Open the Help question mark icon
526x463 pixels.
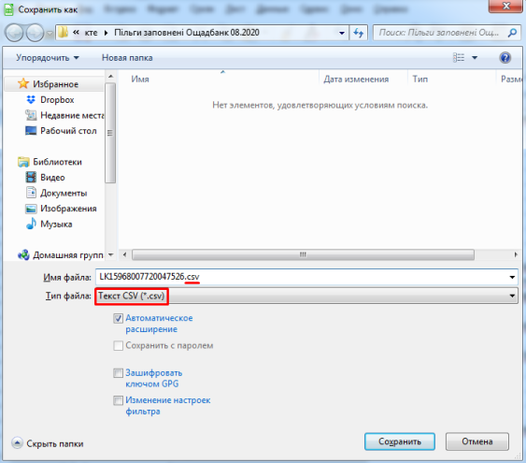point(505,58)
